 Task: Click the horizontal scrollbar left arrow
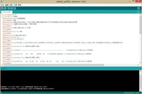coord(2,65)
